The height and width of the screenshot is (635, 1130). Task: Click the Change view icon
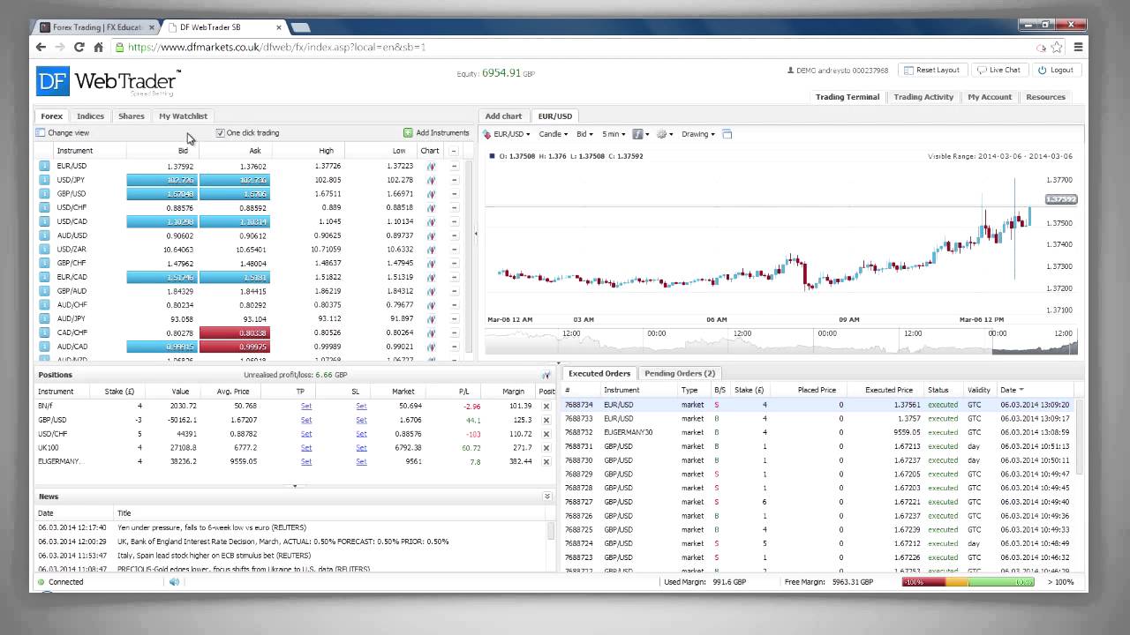41,133
